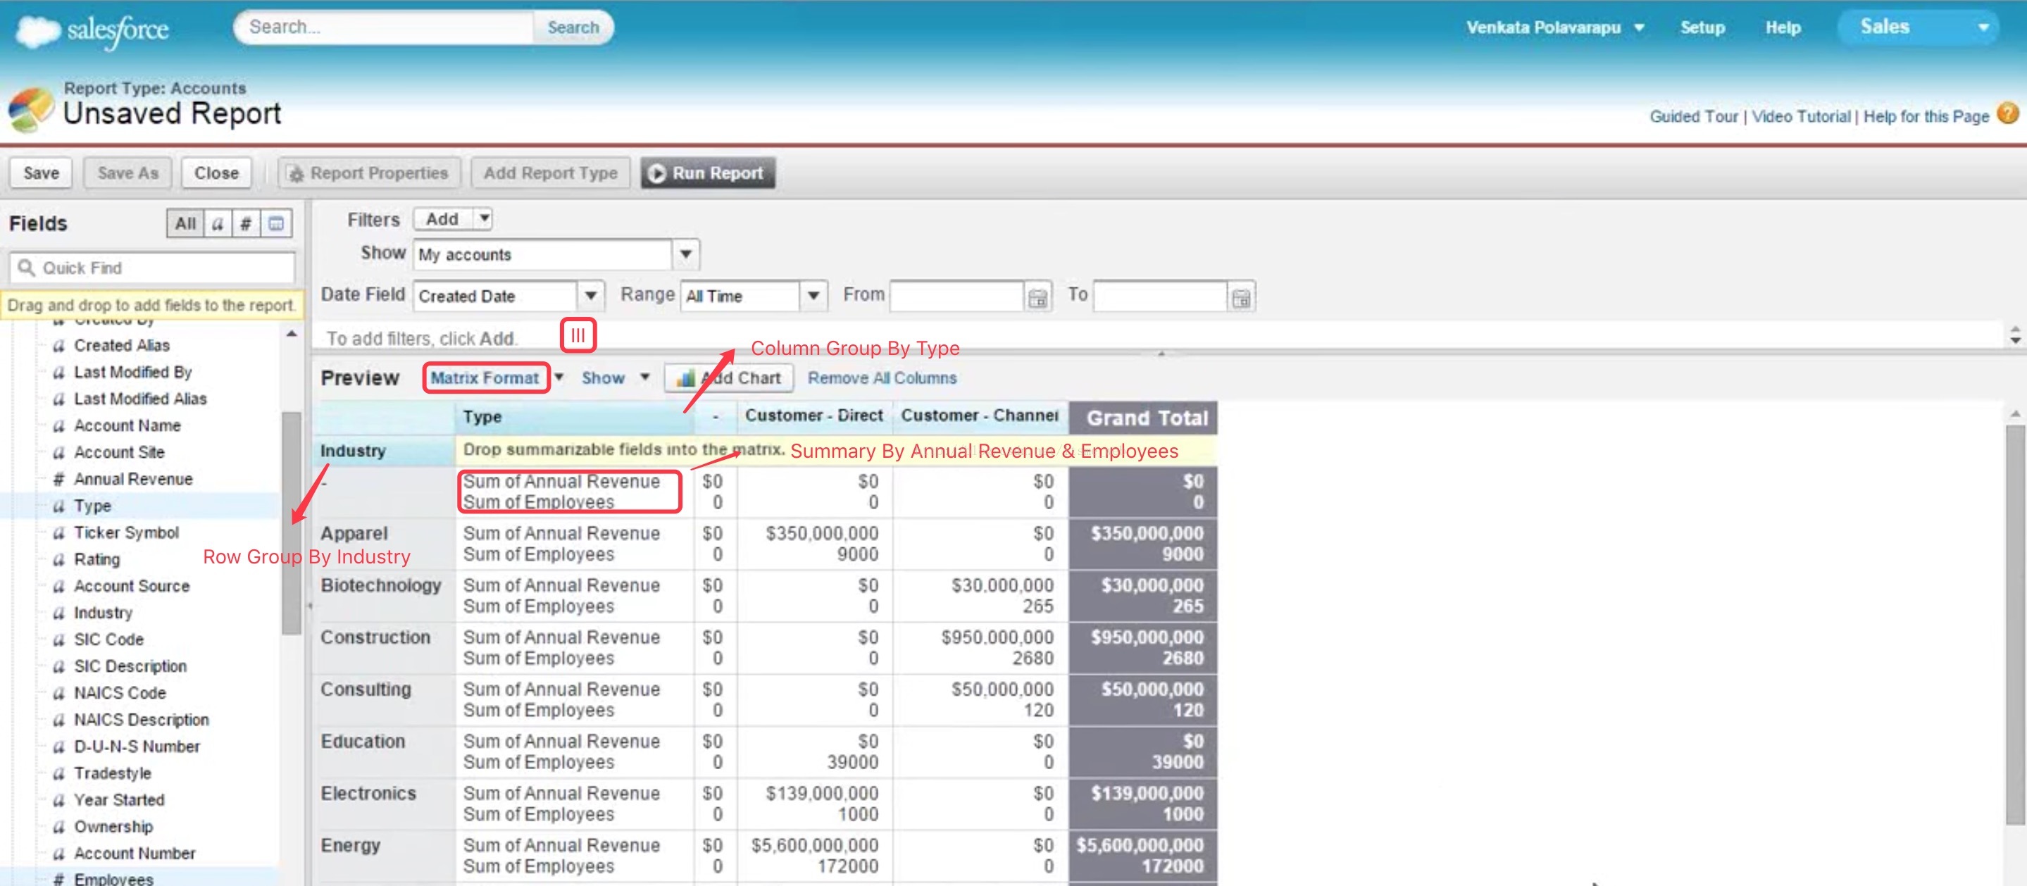Open the To date calendar picker
This screenshot has height=886, width=2027.
coord(1241,297)
